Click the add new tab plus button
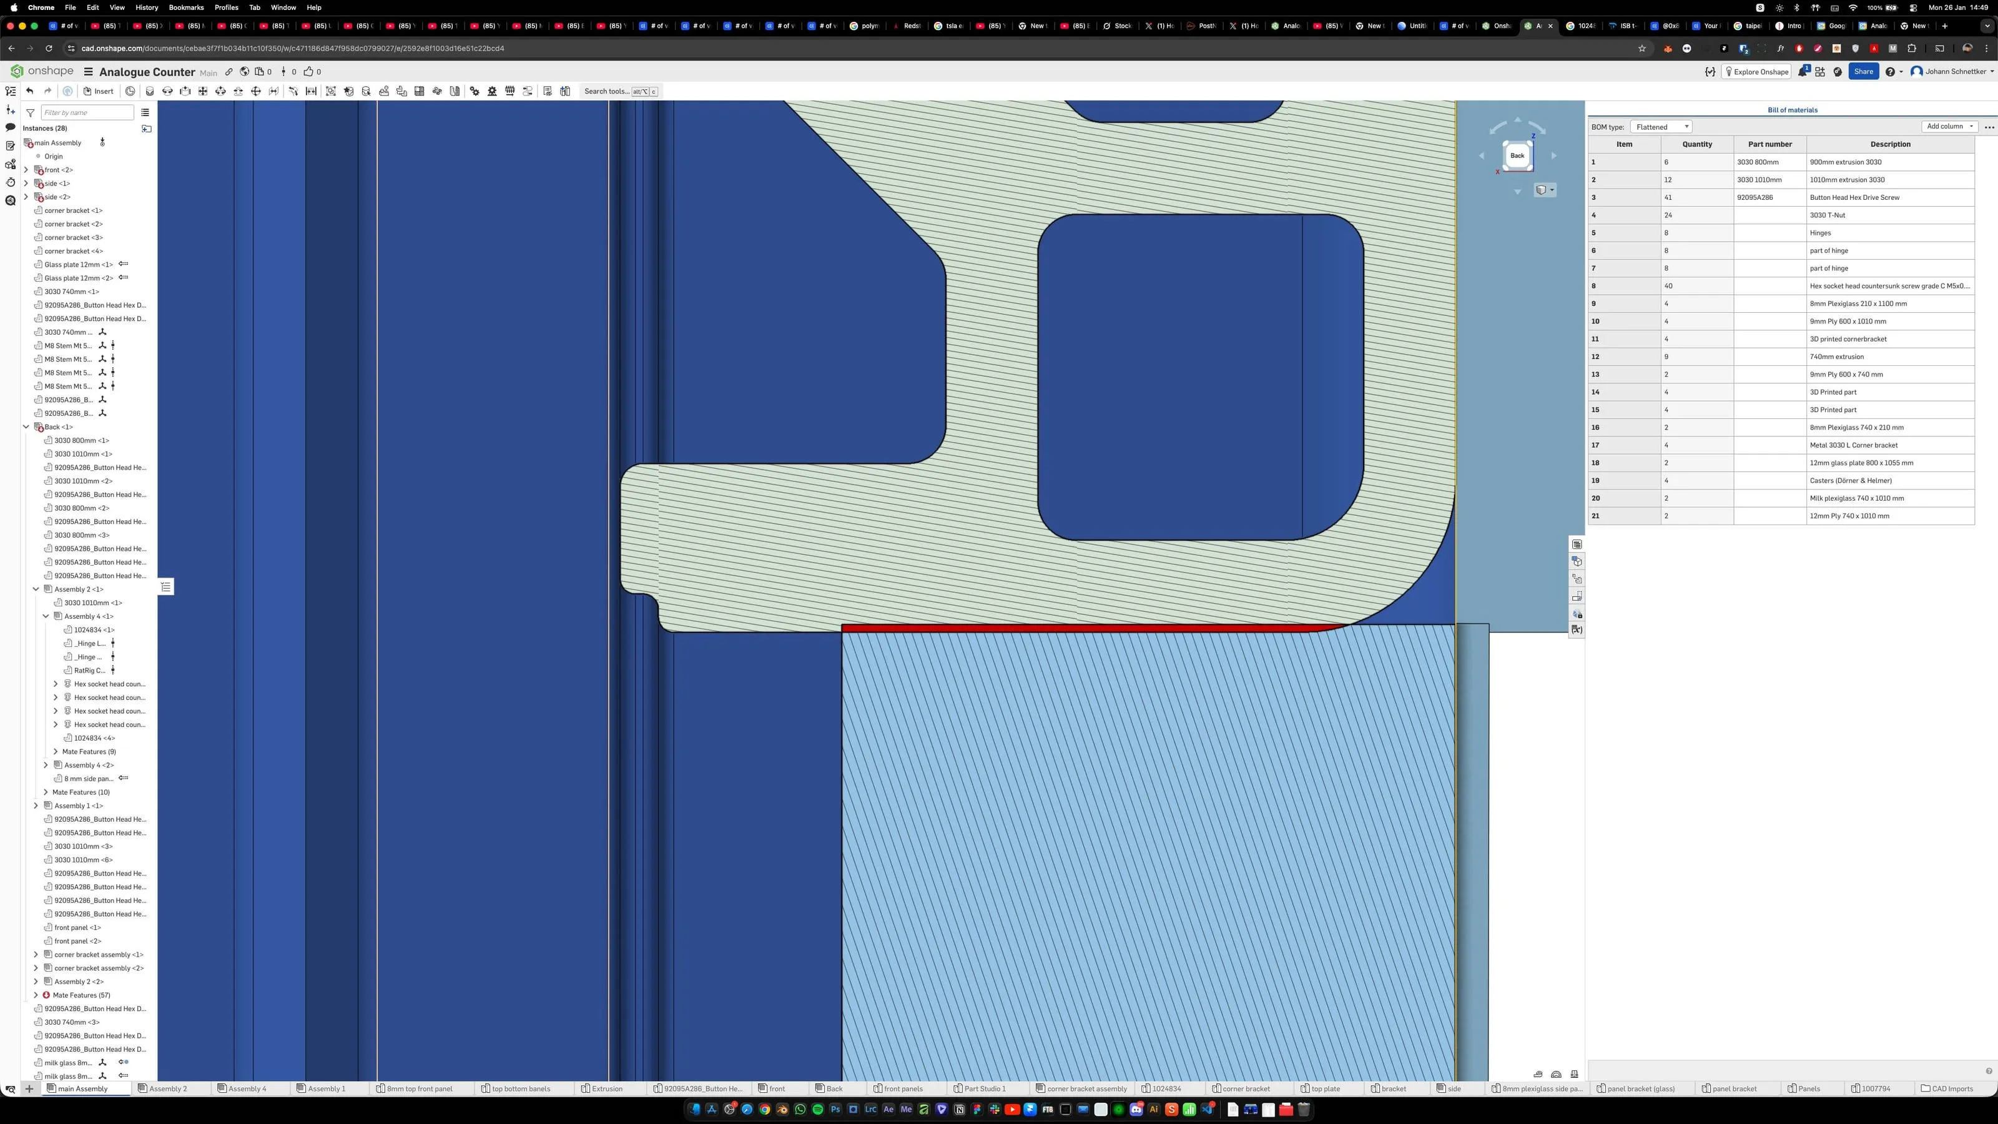Image resolution: width=1998 pixels, height=1124 pixels. click(29, 1088)
